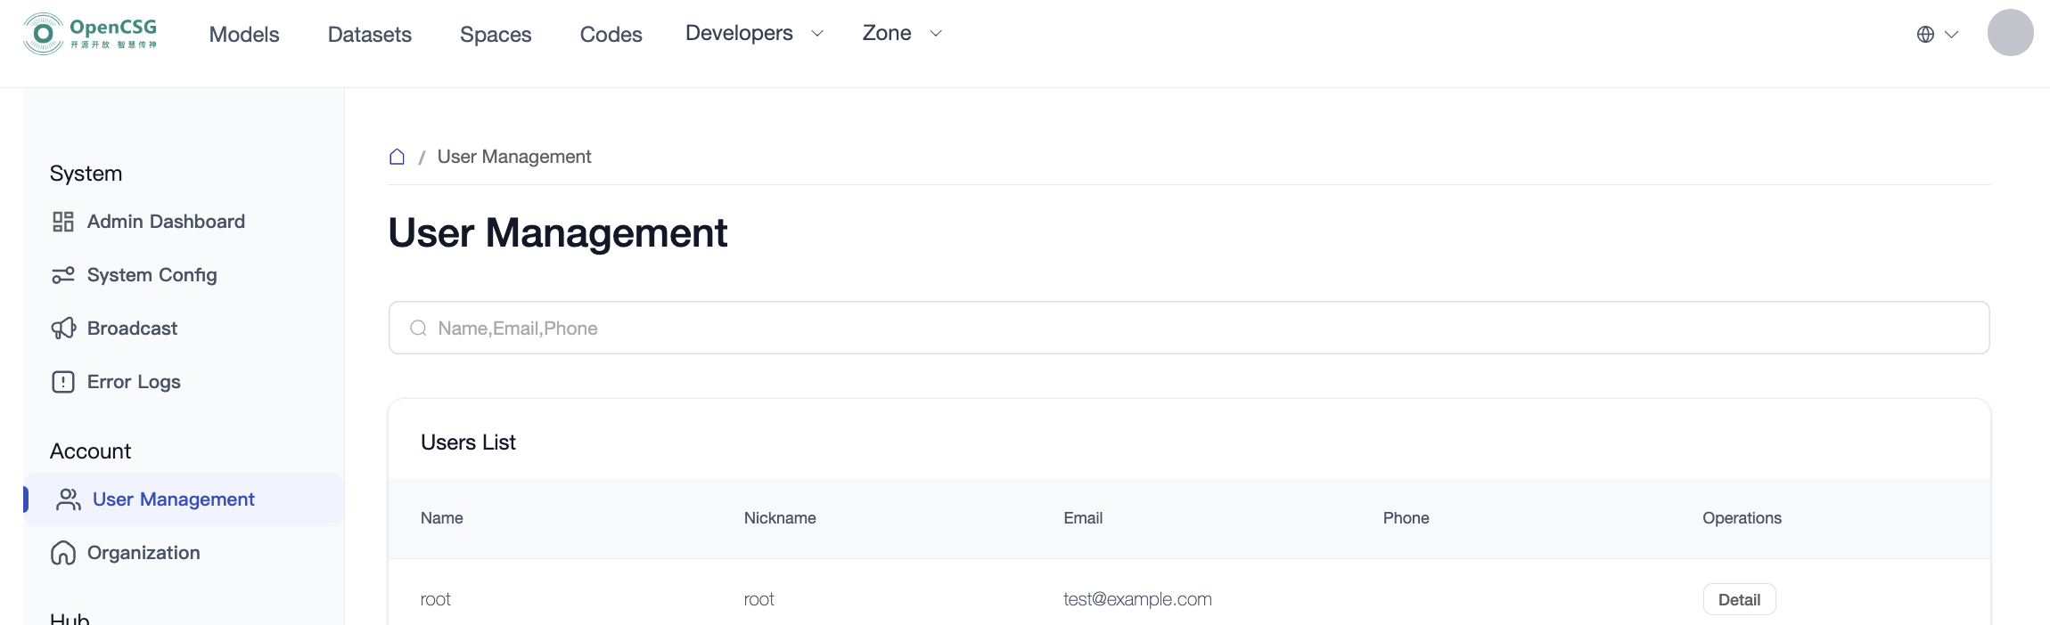This screenshot has height=625, width=2050.
Task: Click the OpenCSG logo
Action: [90, 34]
